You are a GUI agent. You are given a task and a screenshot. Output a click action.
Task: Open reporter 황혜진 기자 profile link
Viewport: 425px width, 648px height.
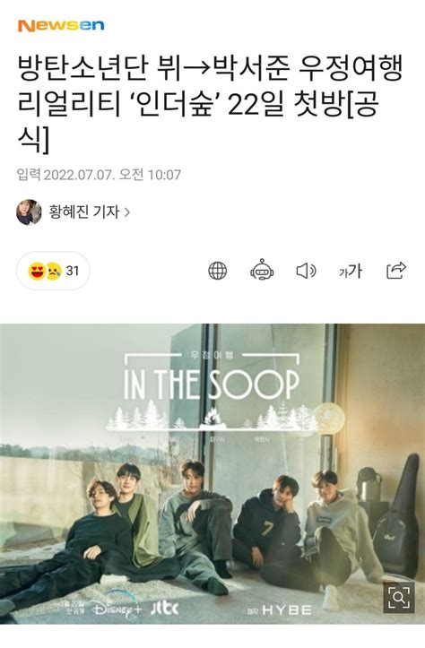point(84,212)
